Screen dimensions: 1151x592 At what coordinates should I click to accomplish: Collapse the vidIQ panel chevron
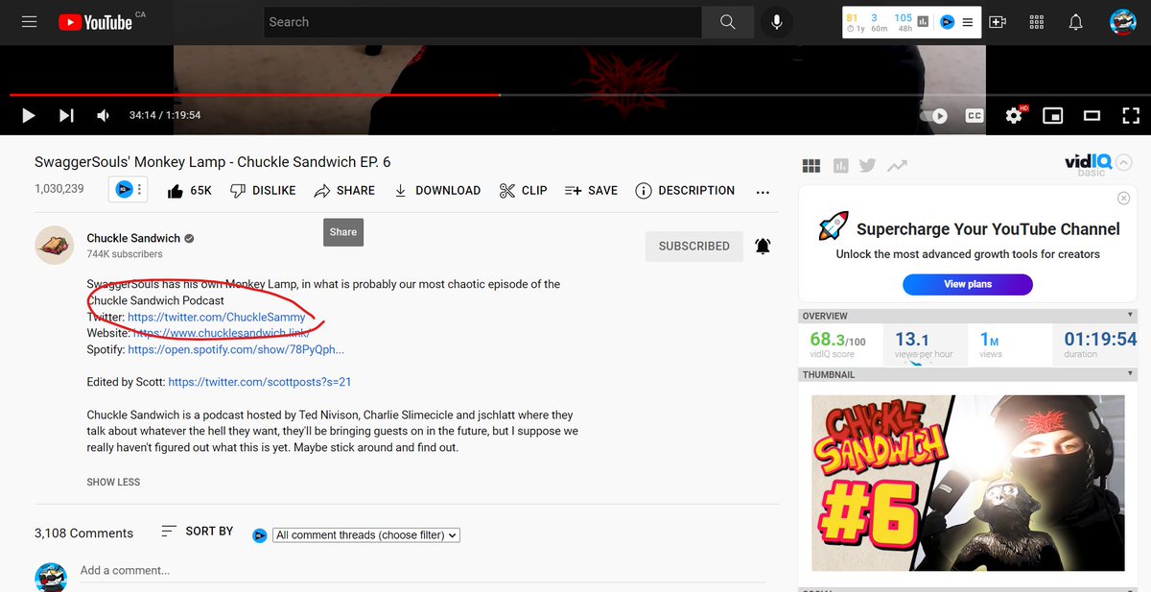click(x=1124, y=162)
